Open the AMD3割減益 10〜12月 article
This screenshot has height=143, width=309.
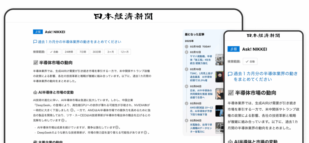pyautogui.click(x=201, y=111)
